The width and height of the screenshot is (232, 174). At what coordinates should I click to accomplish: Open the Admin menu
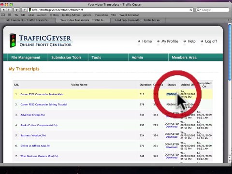(x=137, y=58)
